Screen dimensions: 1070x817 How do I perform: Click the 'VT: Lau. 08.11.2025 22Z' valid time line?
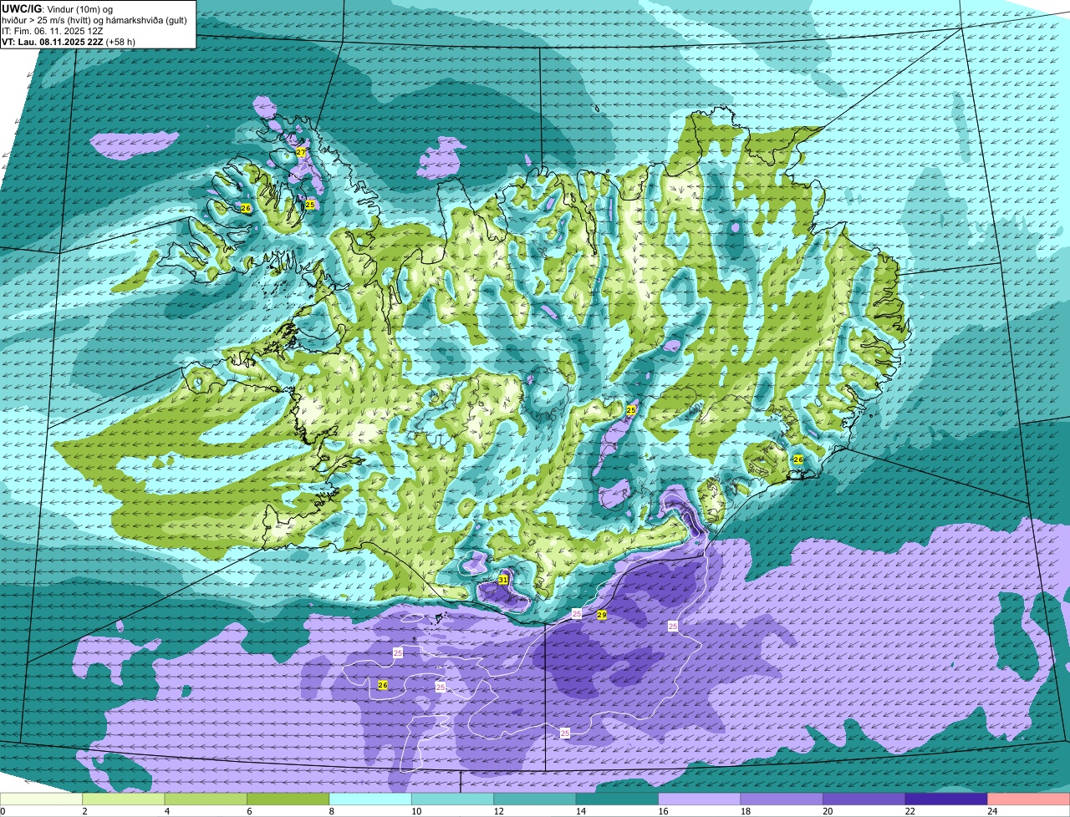point(69,41)
